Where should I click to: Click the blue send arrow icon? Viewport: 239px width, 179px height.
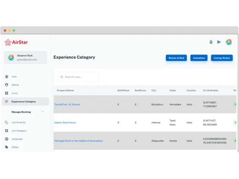(219, 42)
